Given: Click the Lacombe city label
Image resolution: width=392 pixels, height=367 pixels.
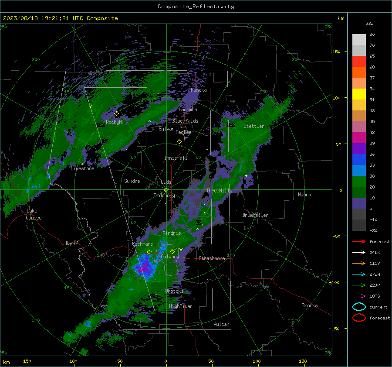Looking at the screenshot, I should pos(188,110).
